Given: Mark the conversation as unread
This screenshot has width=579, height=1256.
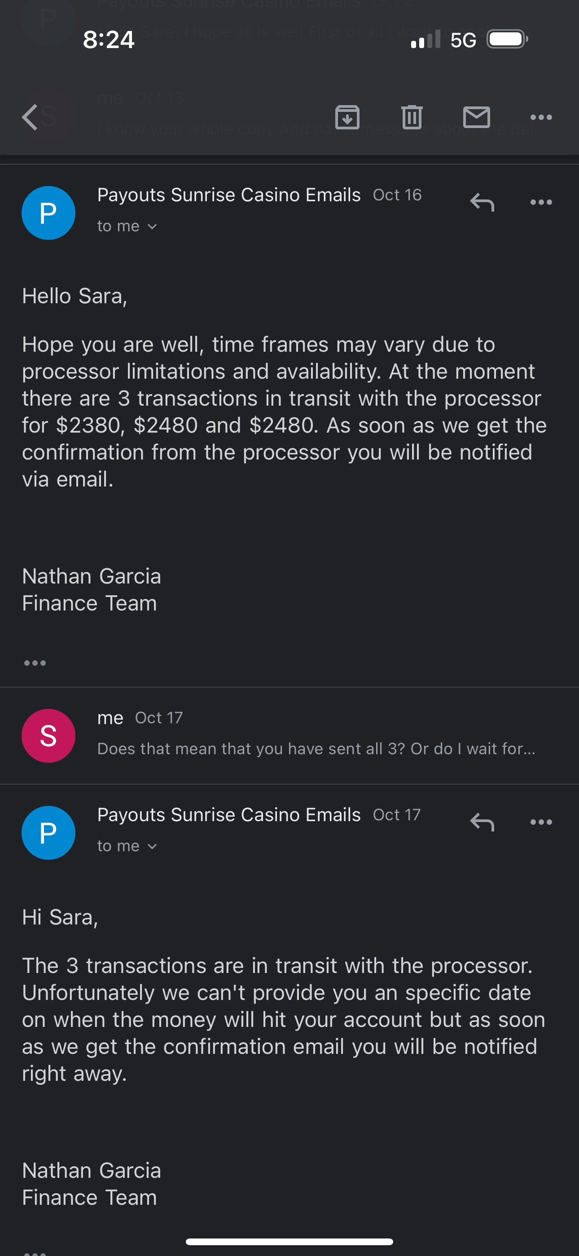Looking at the screenshot, I should click(x=476, y=117).
